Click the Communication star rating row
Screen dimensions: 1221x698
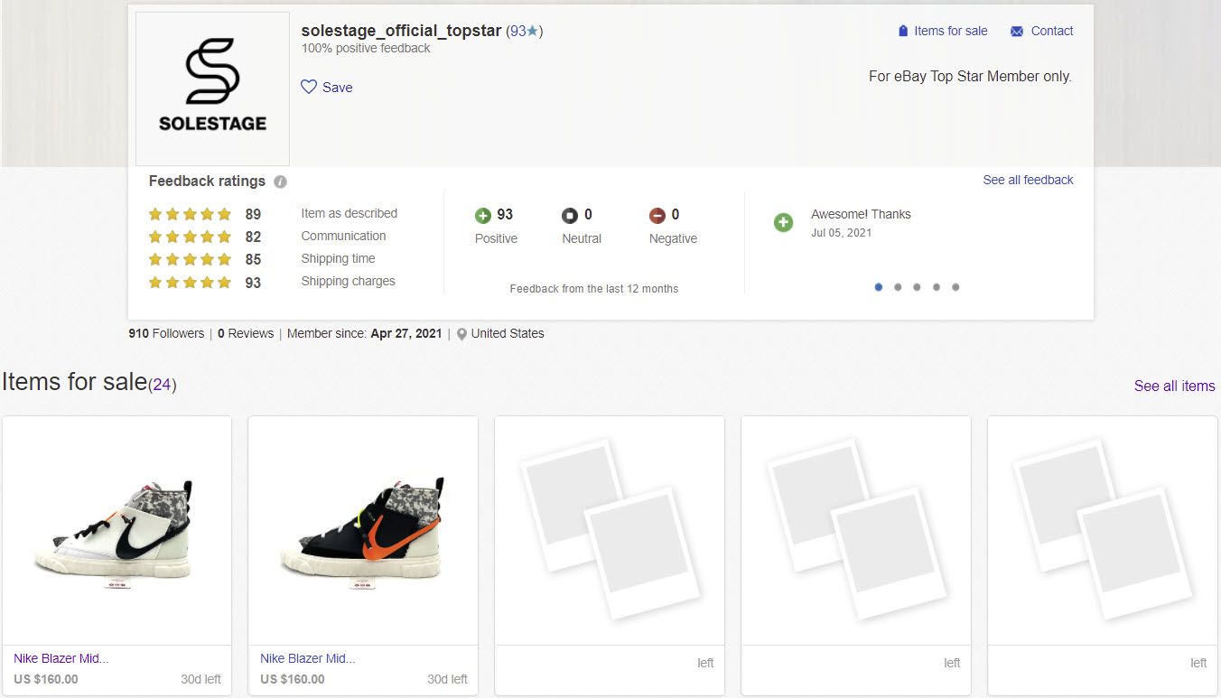190,237
